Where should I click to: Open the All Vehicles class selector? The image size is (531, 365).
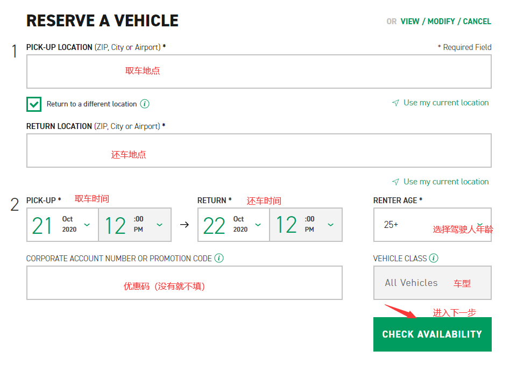point(432,283)
